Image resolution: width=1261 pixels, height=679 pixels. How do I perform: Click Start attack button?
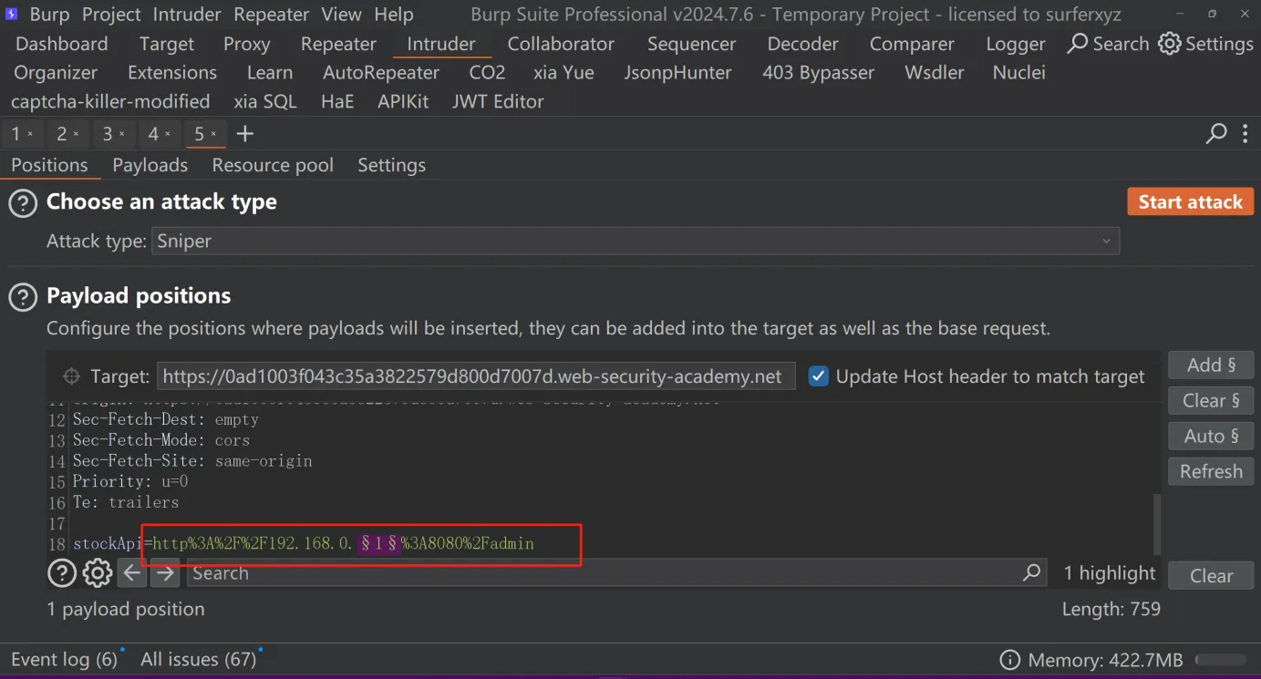(x=1190, y=202)
